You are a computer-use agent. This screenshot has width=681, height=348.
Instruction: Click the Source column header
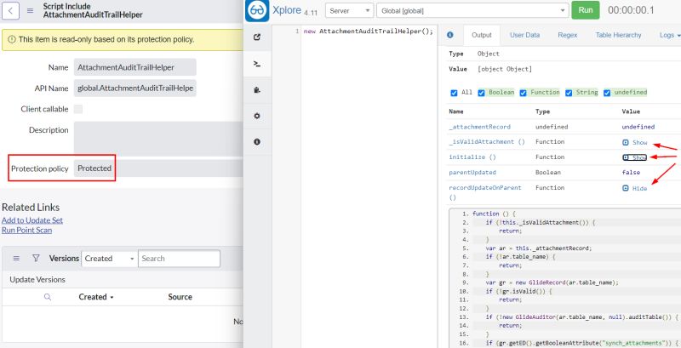[x=180, y=297]
